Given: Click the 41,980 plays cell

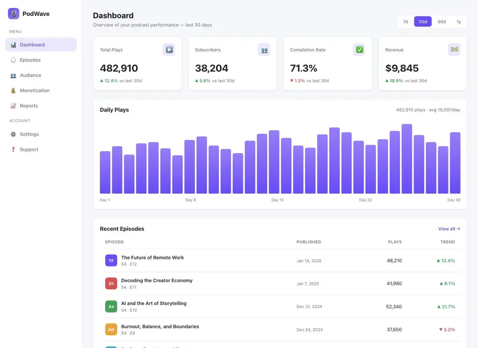Looking at the screenshot, I should tap(394, 284).
